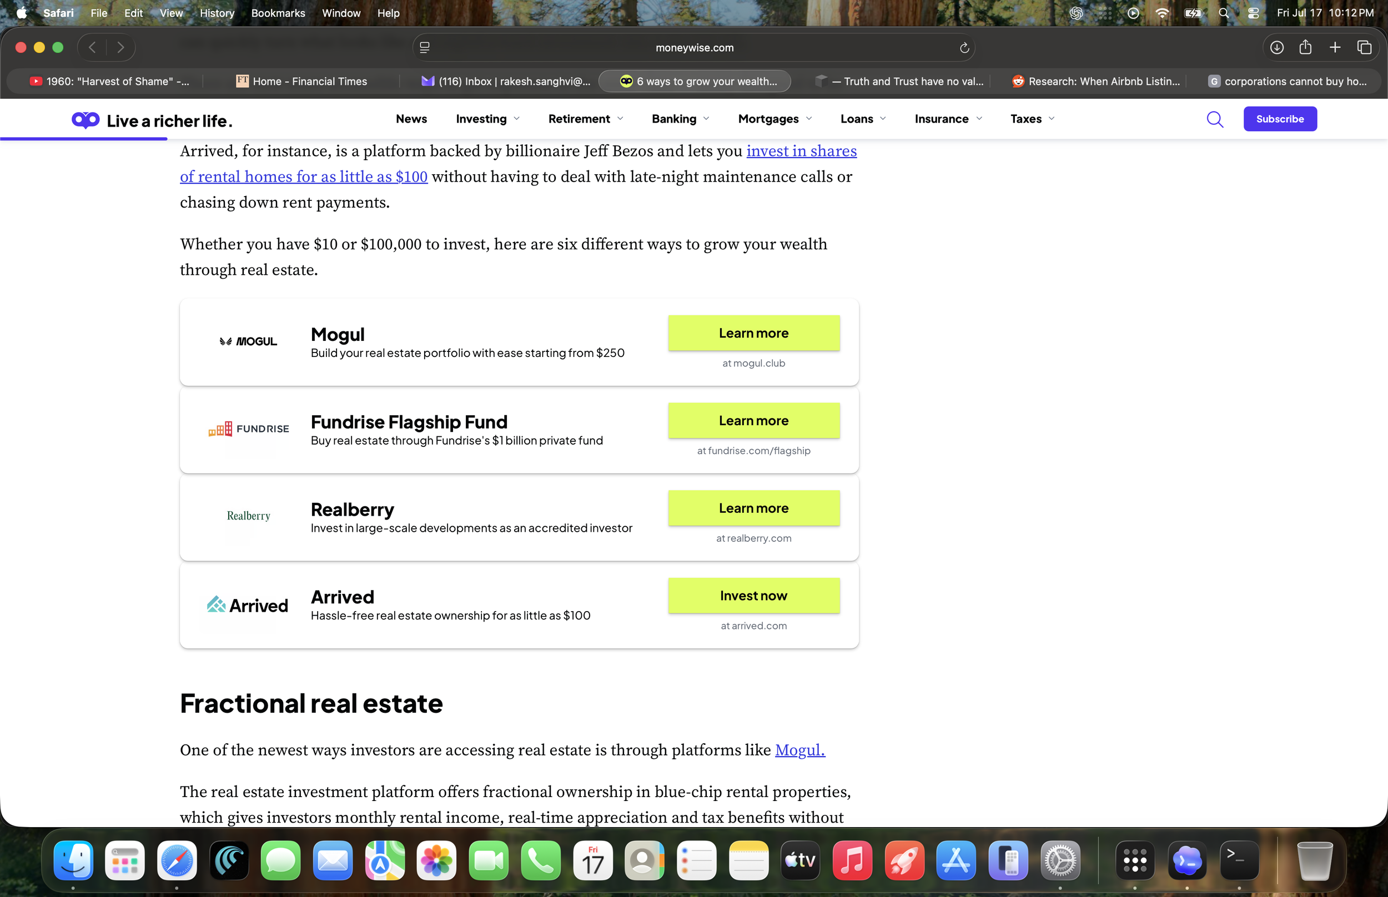Click the Fundrise logo thumbnail
1388x897 pixels.
pyautogui.click(x=249, y=429)
